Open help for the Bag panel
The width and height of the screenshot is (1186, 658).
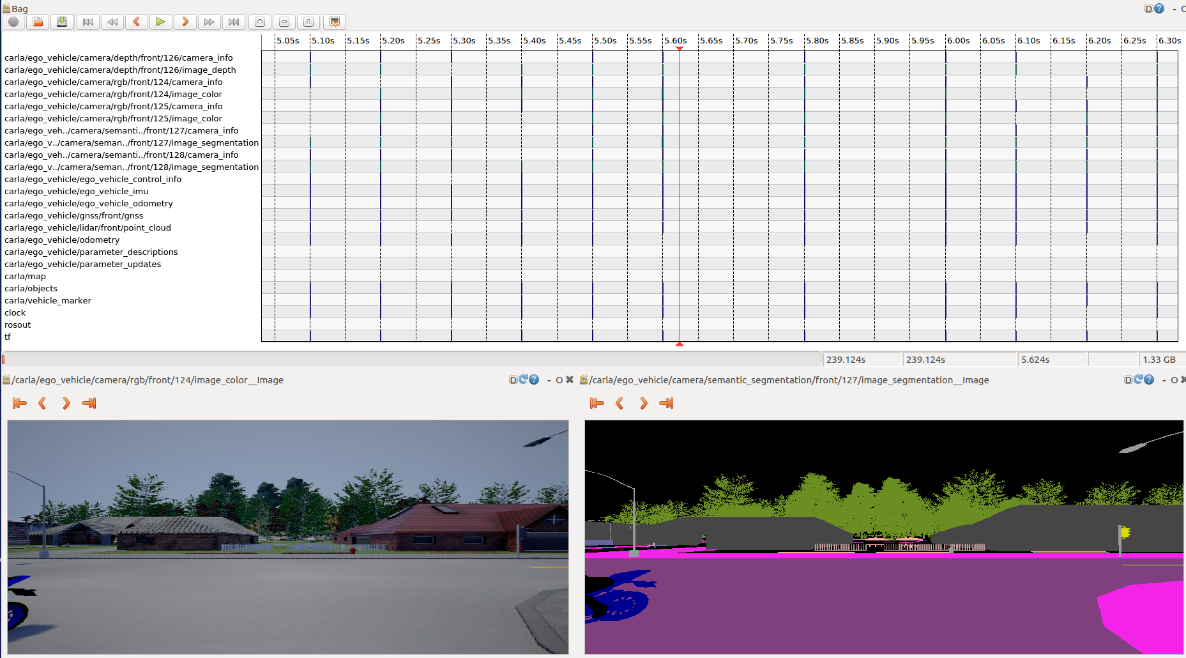(x=1159, y=8)
